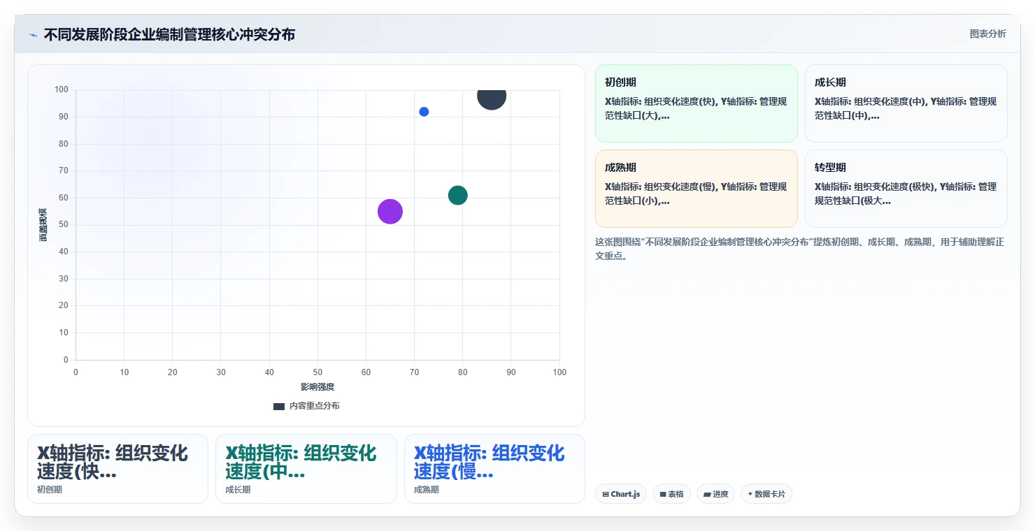Click the Chart.js tag icon
Viewport: 1035px width, 531px height.
tap(606, 494)
